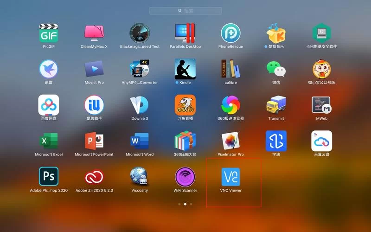Launch Microsoft Word
This screenshot has width=371, height=232.
(140, 141)
